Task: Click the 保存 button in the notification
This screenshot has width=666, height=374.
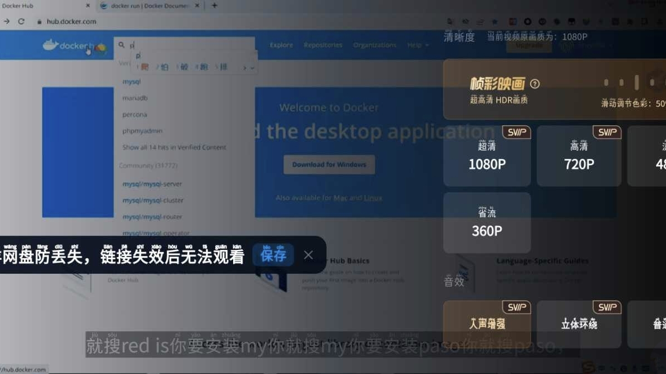Action: pos(273,255)
